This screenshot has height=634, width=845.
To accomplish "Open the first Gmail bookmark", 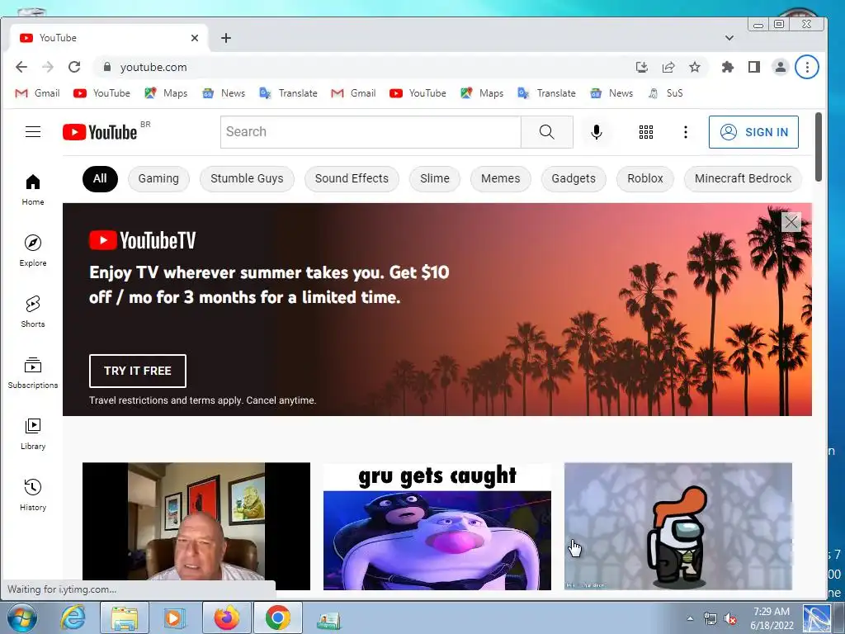I will click(x=37, y=93).
